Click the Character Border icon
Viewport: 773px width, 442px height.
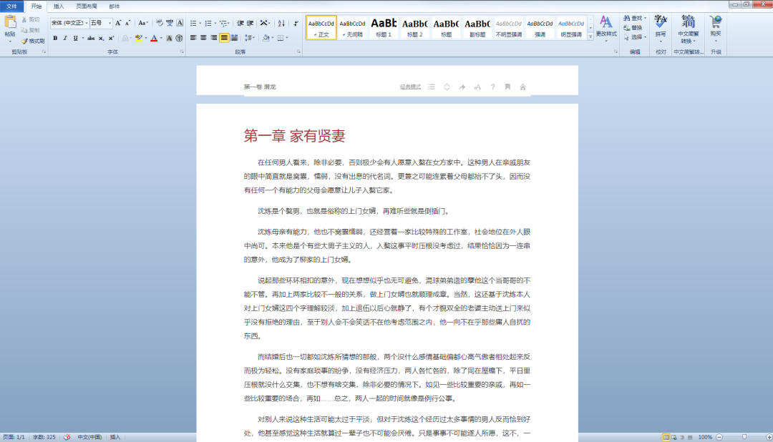click(180, 23)
